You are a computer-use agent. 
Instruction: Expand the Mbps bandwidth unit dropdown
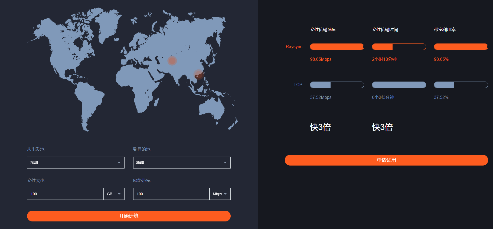[x=220, y=194]
